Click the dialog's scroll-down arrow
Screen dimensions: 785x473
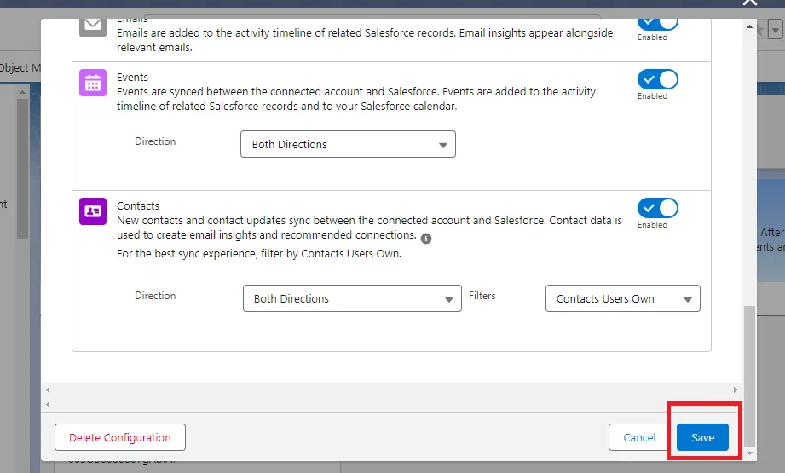pos(749,453)
